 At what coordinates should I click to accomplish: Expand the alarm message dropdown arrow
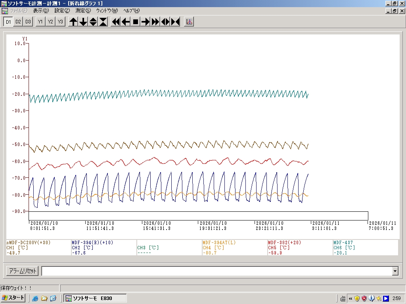395,271
